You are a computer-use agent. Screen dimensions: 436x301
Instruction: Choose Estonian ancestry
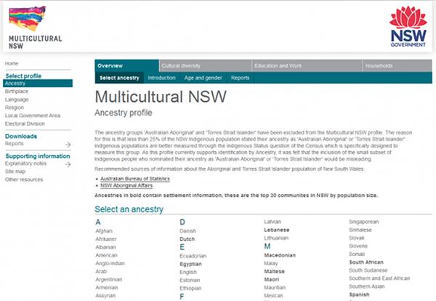[x=190, y=280]
